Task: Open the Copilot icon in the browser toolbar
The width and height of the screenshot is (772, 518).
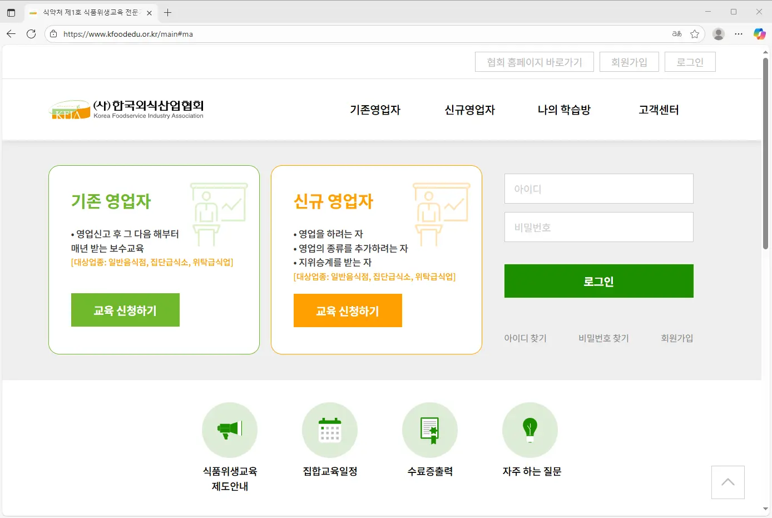Action: coord(759,34)
